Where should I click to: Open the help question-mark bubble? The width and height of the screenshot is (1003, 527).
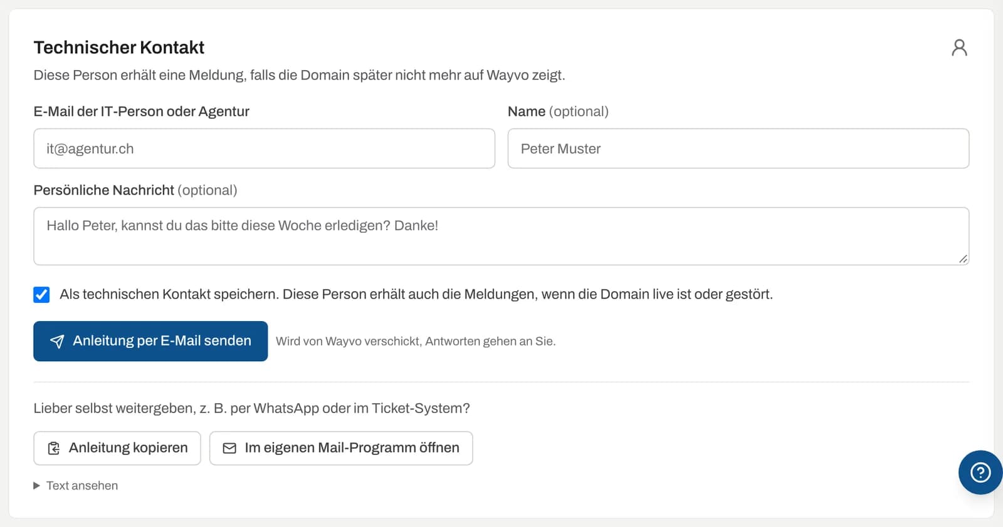(980, 473)
